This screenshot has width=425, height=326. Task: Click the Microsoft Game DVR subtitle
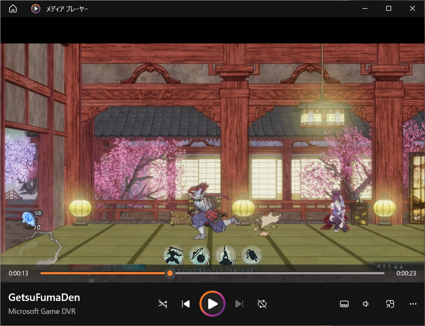coord(42,311)
